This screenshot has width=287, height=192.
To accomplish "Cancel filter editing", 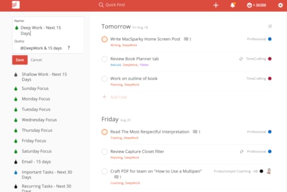I will [x=36, y=60].
